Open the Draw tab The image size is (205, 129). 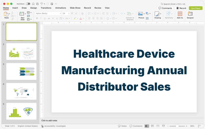coord(24,8)
